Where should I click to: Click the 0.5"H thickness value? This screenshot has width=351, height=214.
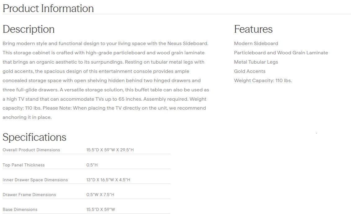point(92,165)
